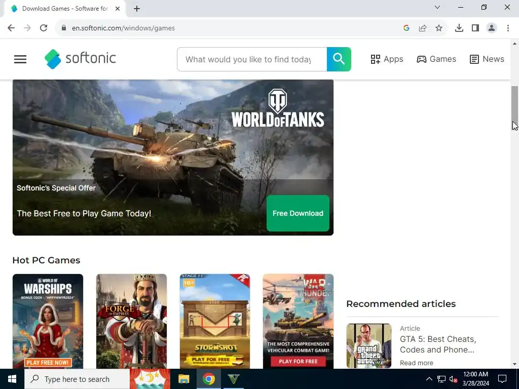Open the notification center icon
Viewport: 519px width, 389px height.
pyautogui.click(x=502, y=379)
